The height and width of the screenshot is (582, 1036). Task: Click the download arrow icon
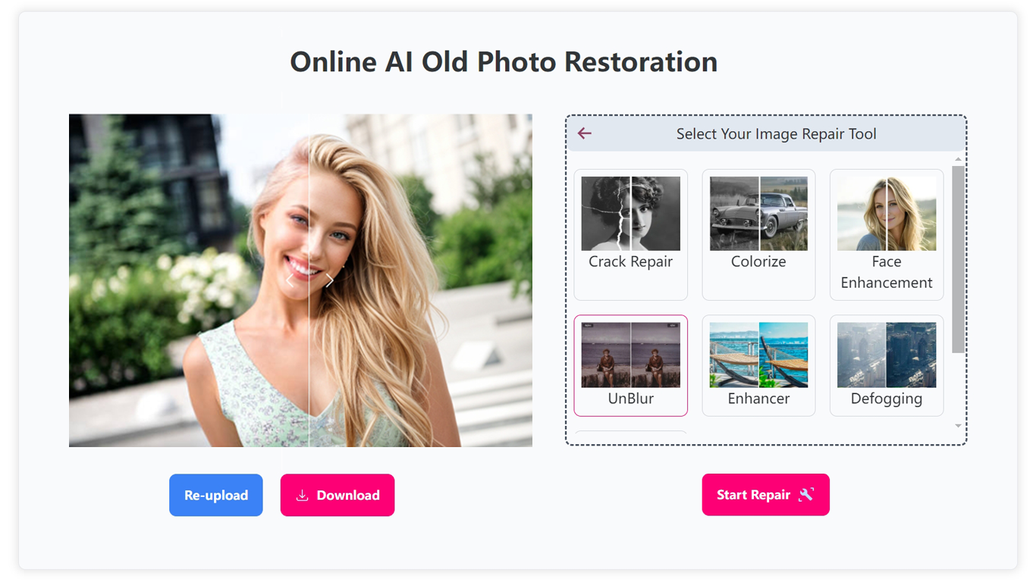click(x=302, y=496)
